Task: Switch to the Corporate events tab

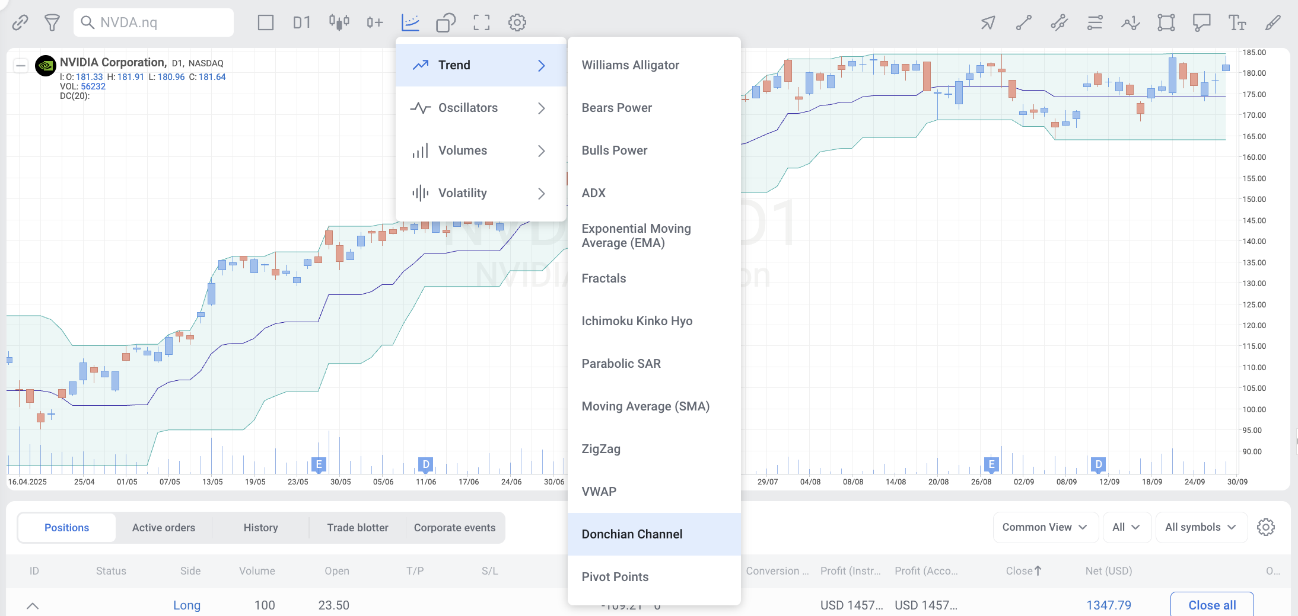Action: click(454, 528)
